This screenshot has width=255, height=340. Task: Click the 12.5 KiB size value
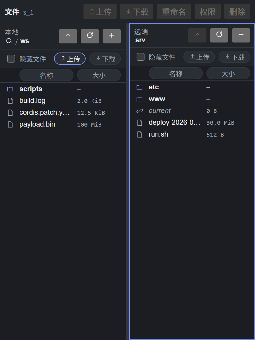click(x=91, y=113)
